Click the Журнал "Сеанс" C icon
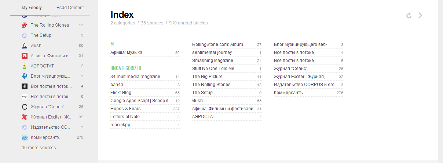Screen dimensions: 443x163 coord(25,107)
